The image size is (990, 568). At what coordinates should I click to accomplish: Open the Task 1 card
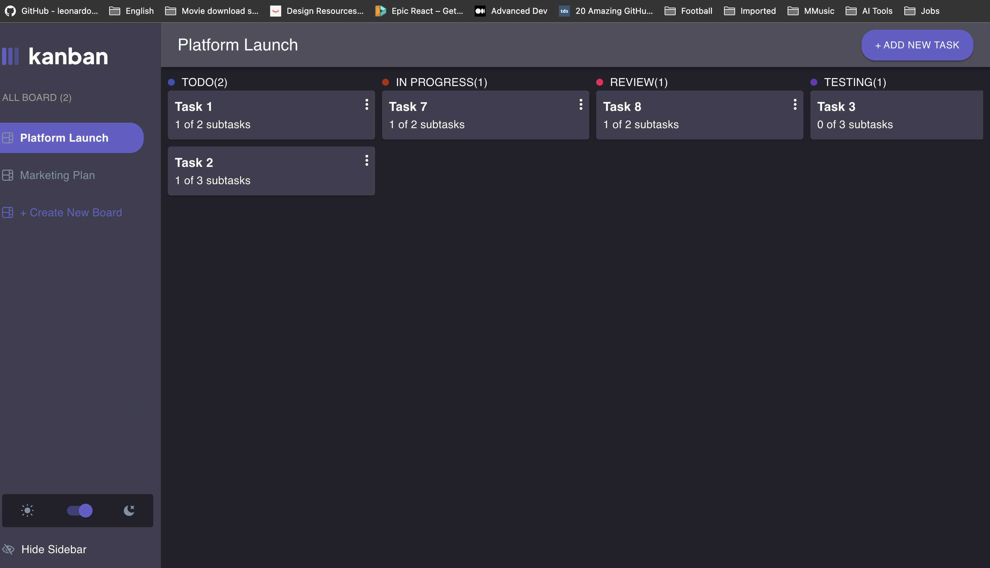click(x=272, y=115)
